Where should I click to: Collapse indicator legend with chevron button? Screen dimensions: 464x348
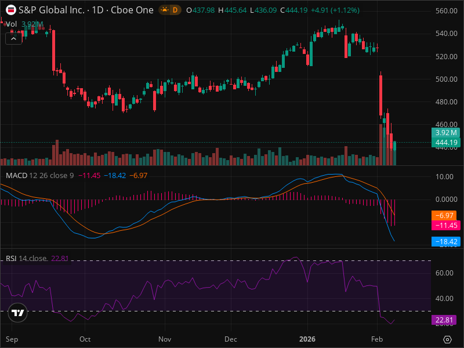coord(13,39)
